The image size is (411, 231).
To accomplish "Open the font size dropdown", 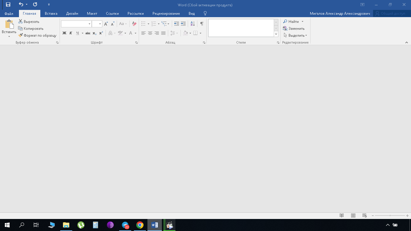I will click(100, 24).
